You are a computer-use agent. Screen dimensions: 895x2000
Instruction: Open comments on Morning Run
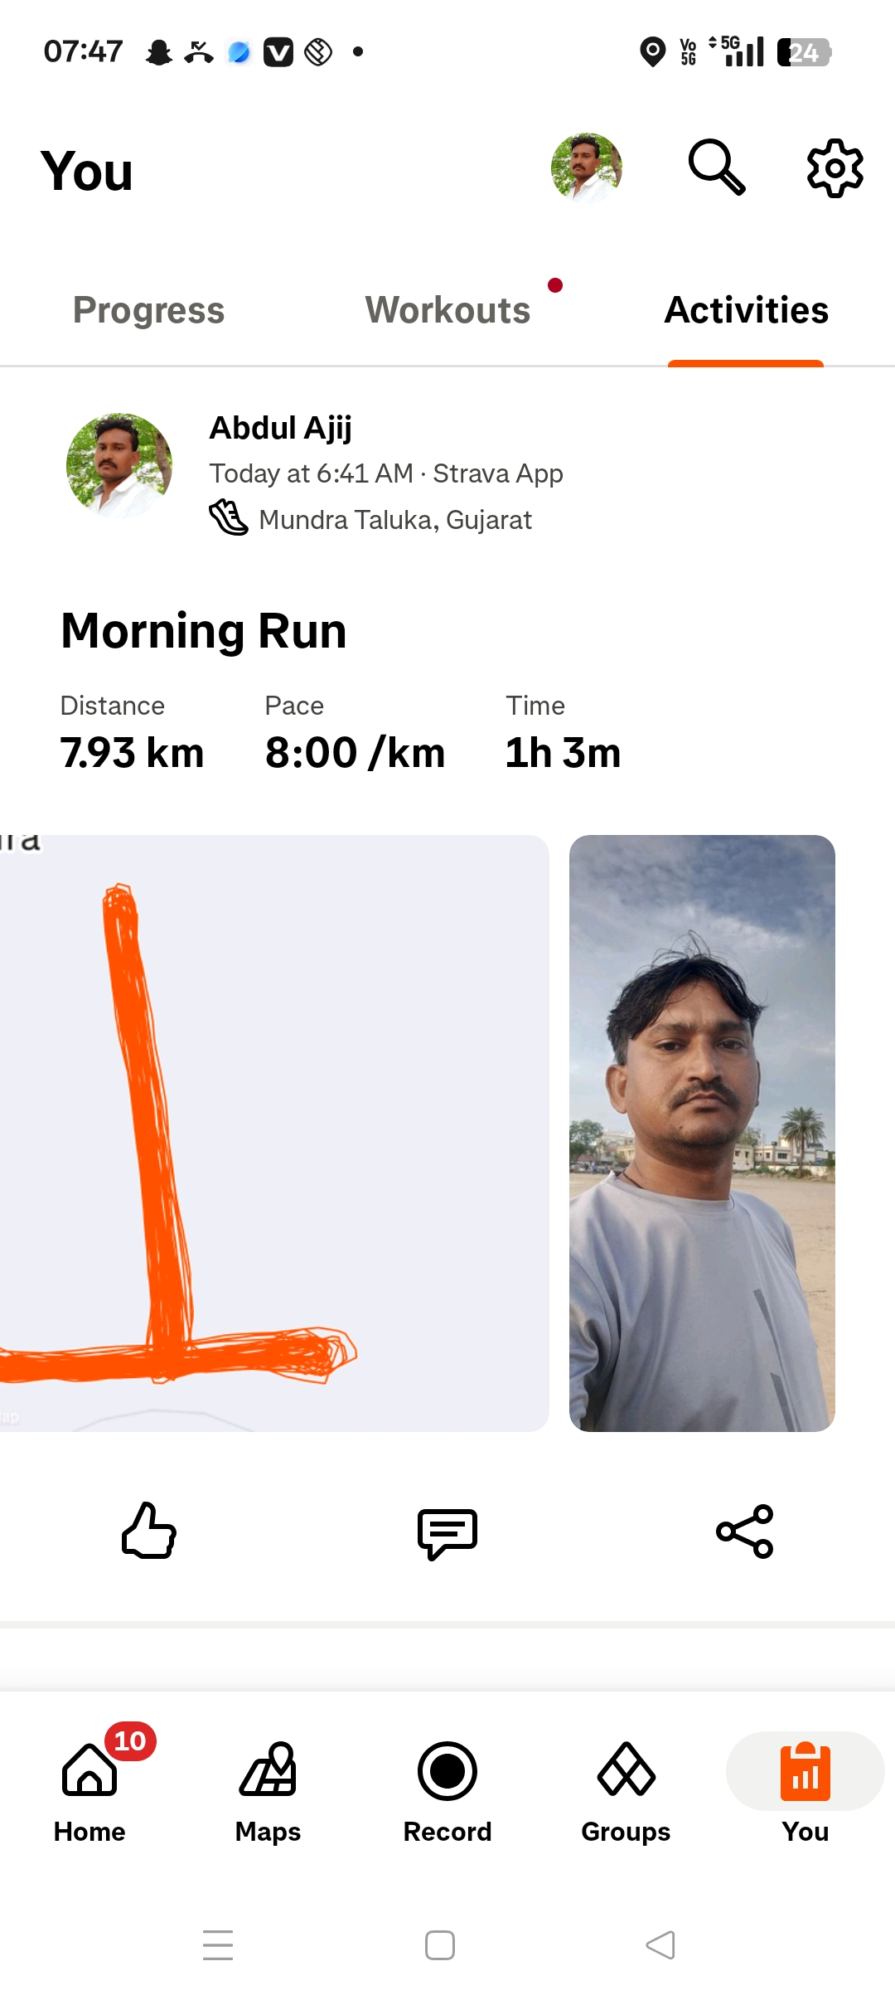(447, 1533)
